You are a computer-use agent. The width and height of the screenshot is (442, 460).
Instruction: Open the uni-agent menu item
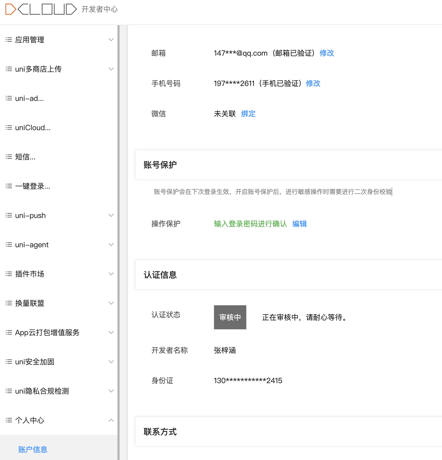click(32, 245)
